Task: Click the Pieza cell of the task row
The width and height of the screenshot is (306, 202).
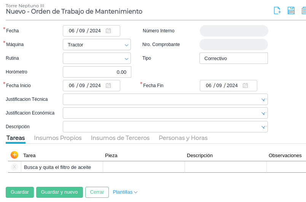Action: [144, 167]
